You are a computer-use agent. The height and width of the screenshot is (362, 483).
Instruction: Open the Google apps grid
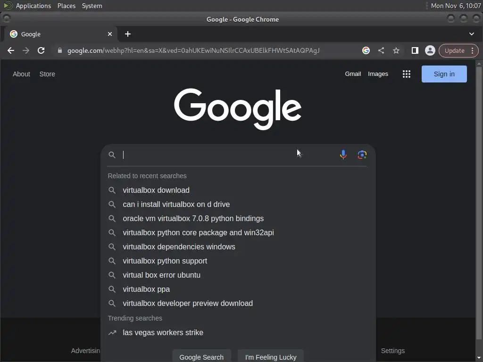click(407, 74)
